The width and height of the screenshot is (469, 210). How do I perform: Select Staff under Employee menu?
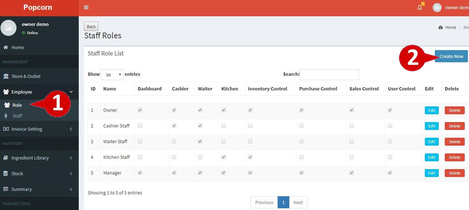pos(17,116)
